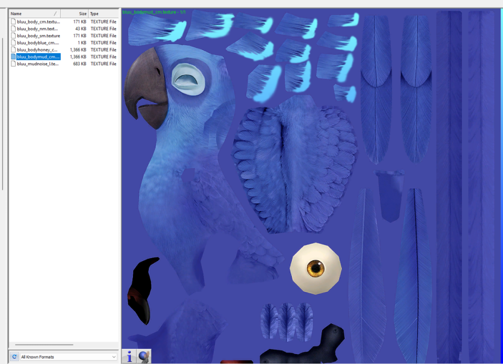
Task: Select the file bluu_mudnoise_l.te...
Action: pos(38,64)
